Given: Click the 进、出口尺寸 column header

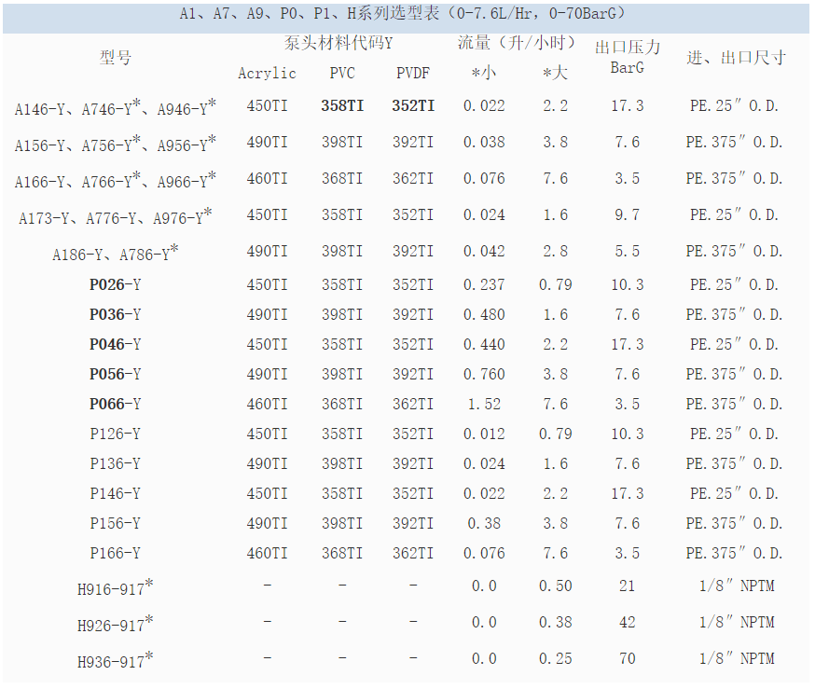Looking at the screenshot, I should [736, 58].
